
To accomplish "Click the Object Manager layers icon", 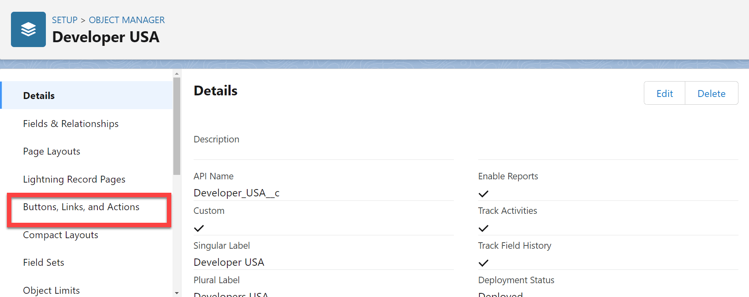I will [x=28, y=29].
